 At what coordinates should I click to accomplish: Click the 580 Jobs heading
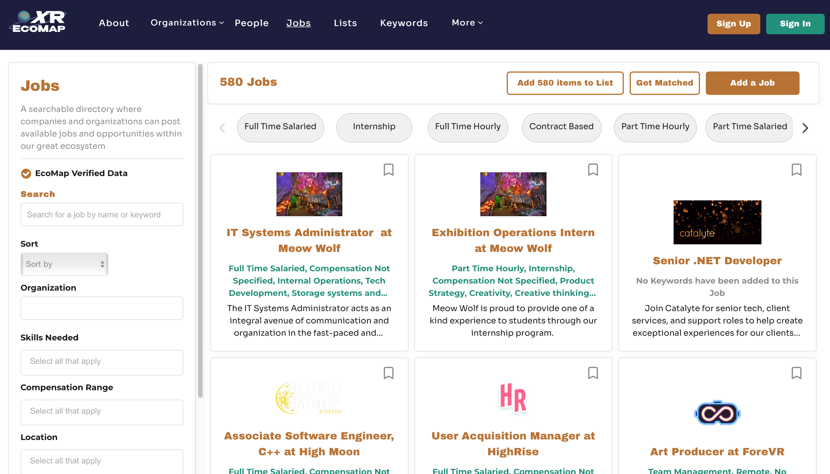click(x=248, y=82)
